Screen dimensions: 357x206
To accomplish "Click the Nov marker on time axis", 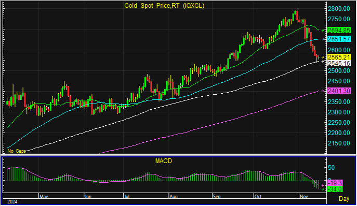I will pyautogui.click(x=304, y=196).
